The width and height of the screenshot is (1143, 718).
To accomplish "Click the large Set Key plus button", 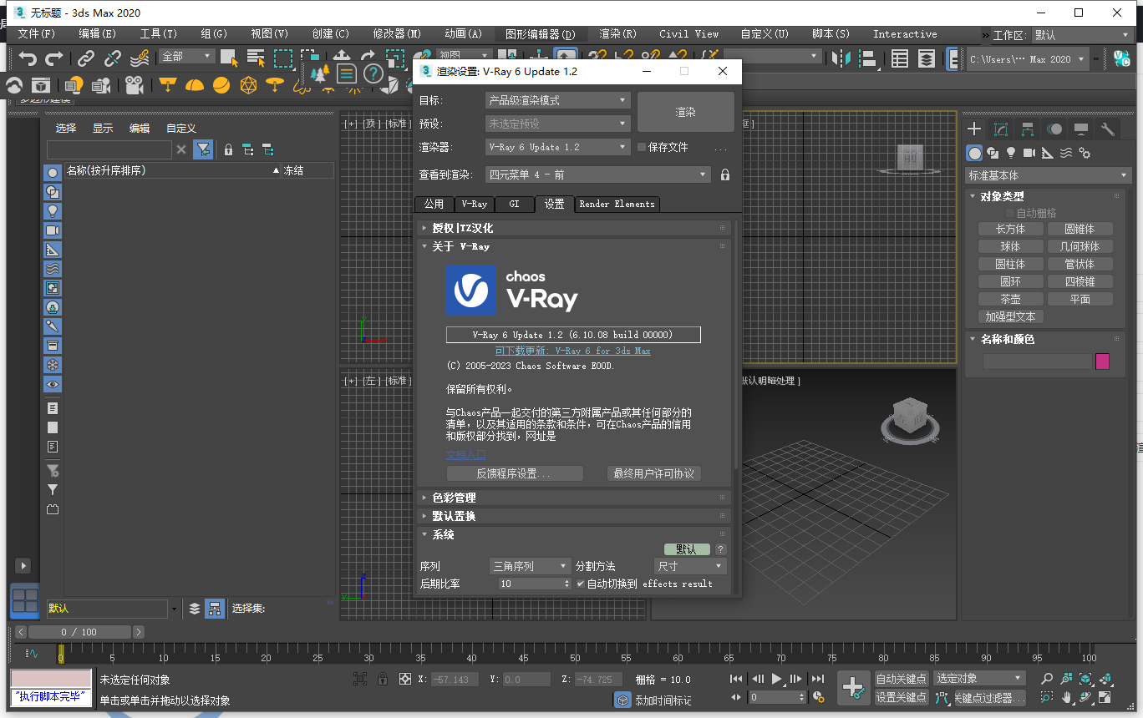I will [x=853, y=688].
